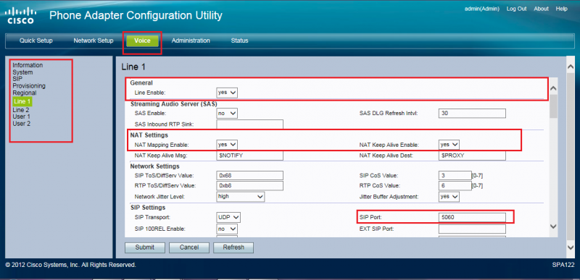Open the SIP 100REL Enable dropdown

(227, 229)
